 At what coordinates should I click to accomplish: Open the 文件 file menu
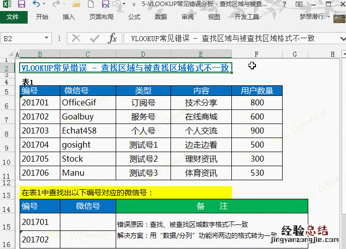tap(13, 17)
